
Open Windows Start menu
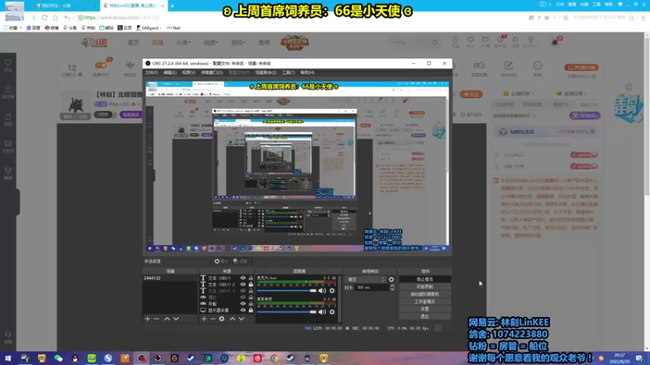[x=8, y=359]
